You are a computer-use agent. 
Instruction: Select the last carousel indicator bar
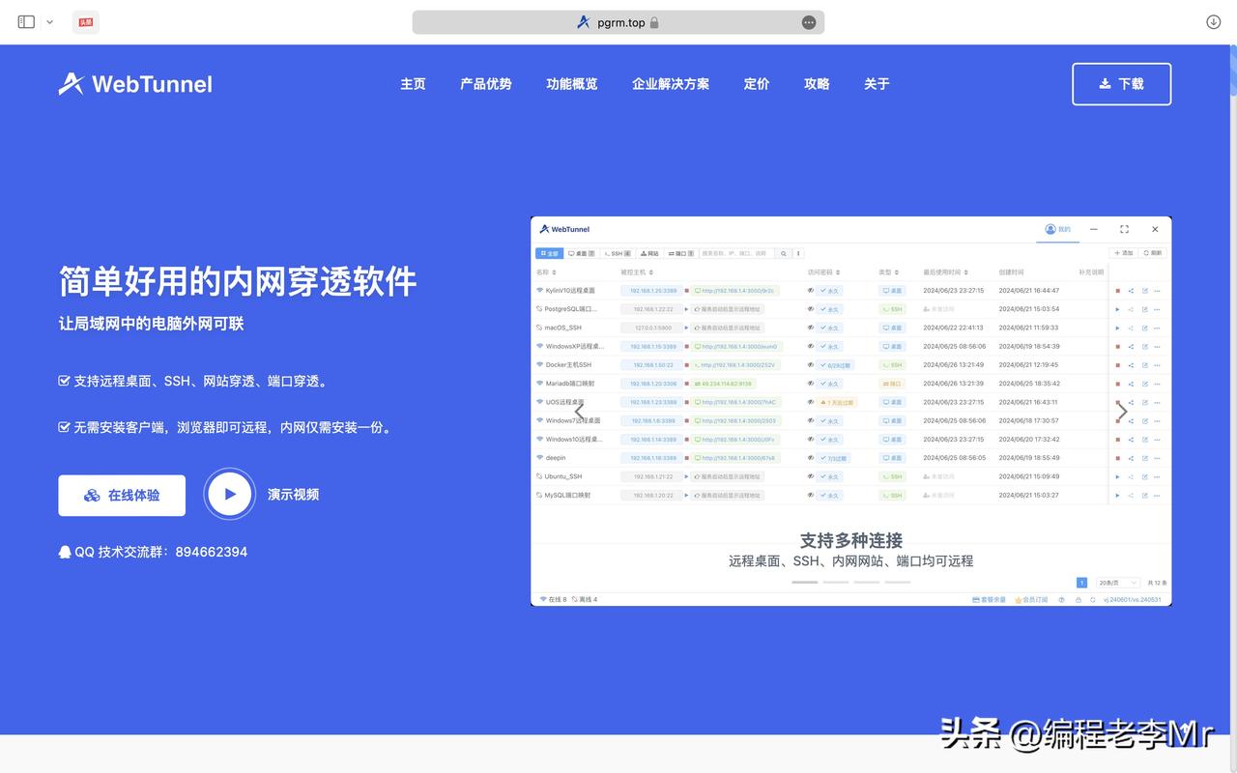[x=898, y=583]
